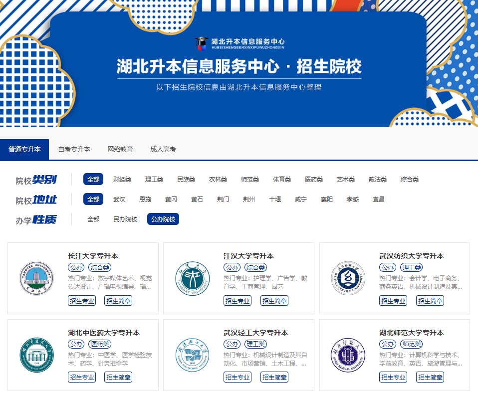Image resolution: width=478 pixels, height=394 pixels.
Task: Select the 艺术类 category option
Action: point(346,180)
